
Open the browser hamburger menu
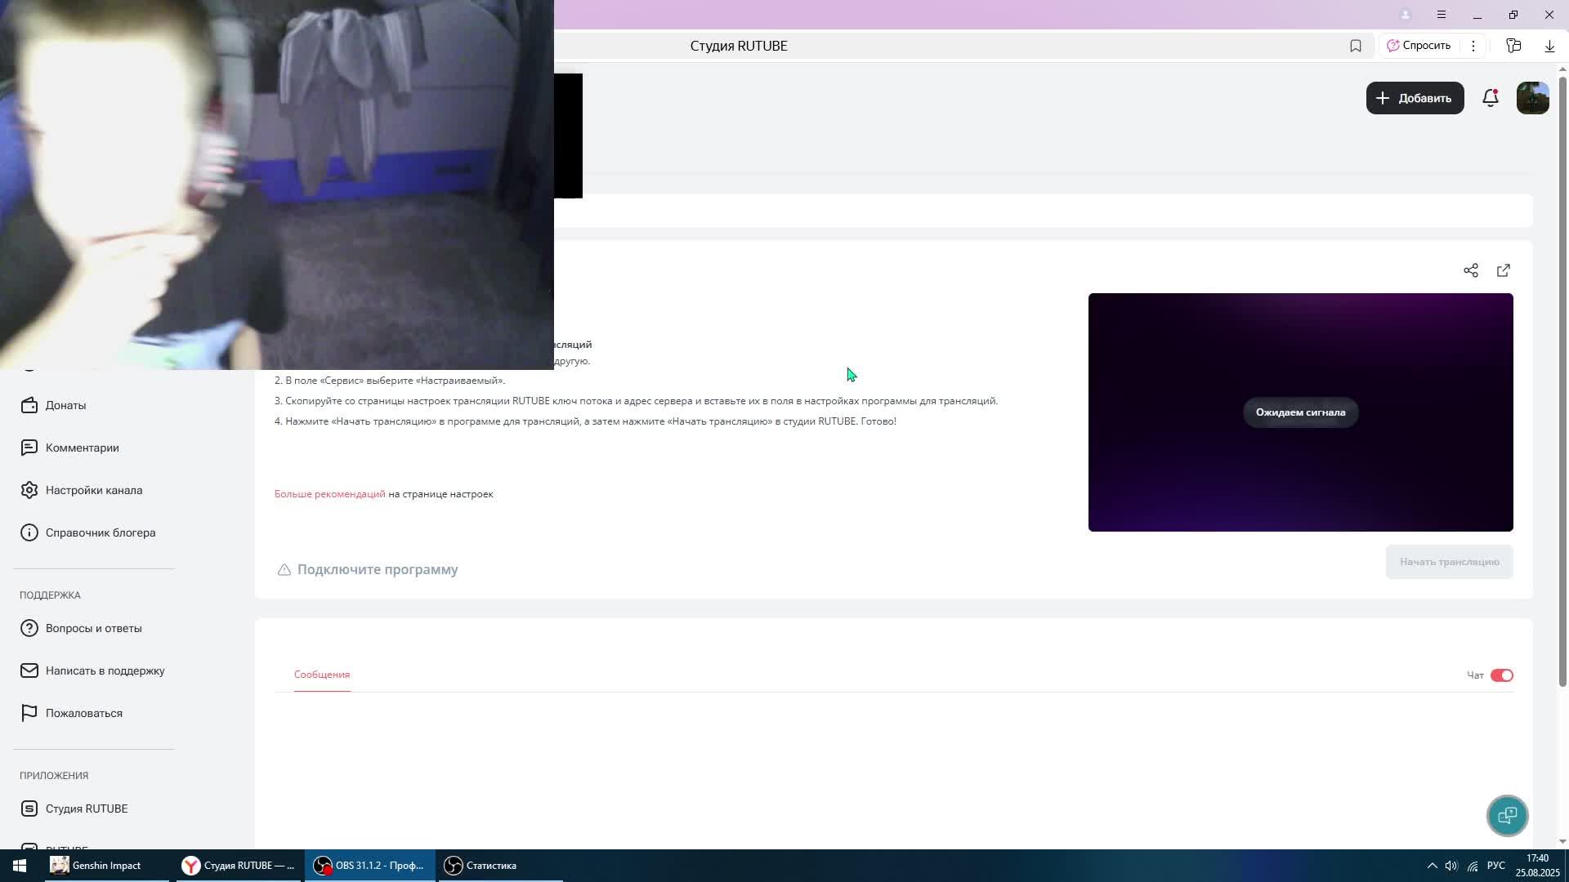(1441, 15)
